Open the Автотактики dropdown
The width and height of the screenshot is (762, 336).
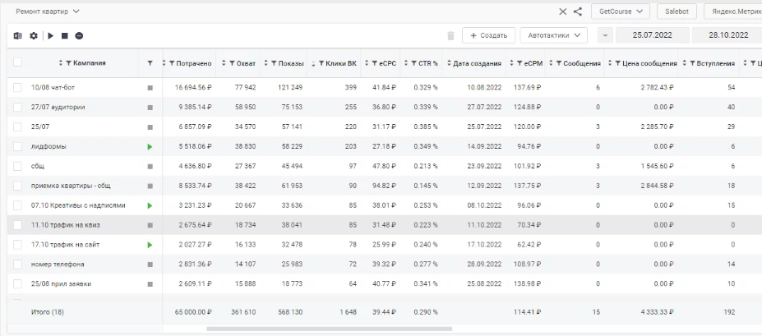553,35
